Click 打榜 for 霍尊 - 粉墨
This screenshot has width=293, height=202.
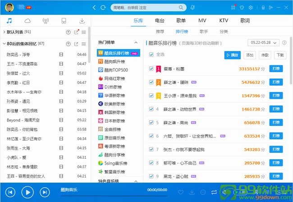(276, 69)
